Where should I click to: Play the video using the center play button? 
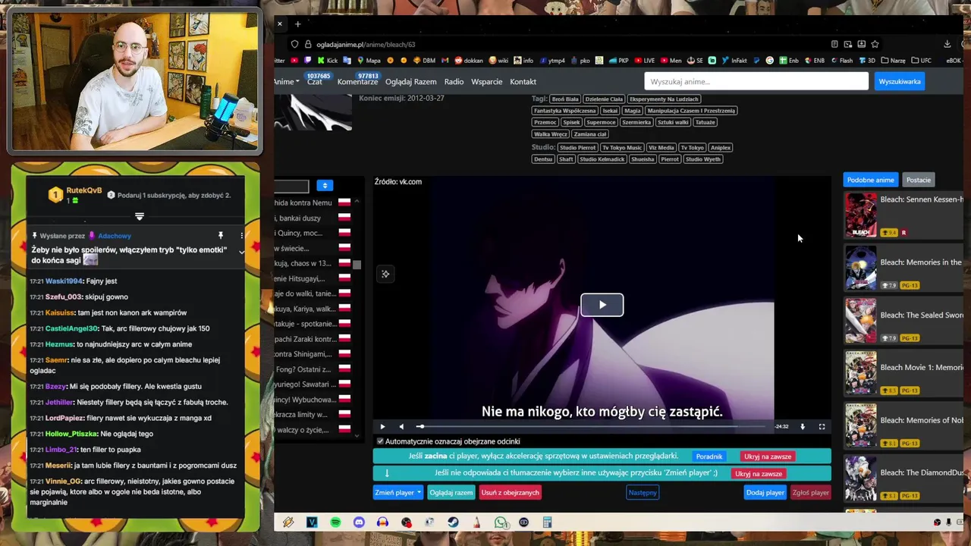tap(602, 305)
